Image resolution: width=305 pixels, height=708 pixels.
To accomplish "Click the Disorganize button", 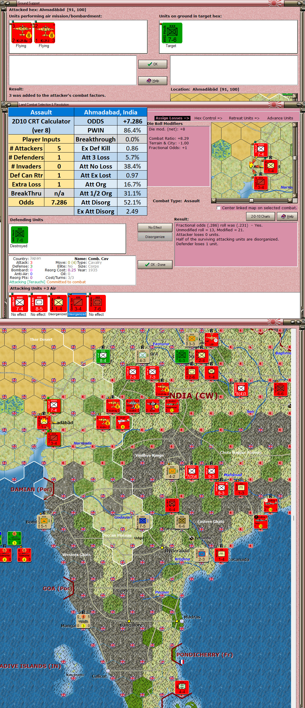I will pos(155,237).
